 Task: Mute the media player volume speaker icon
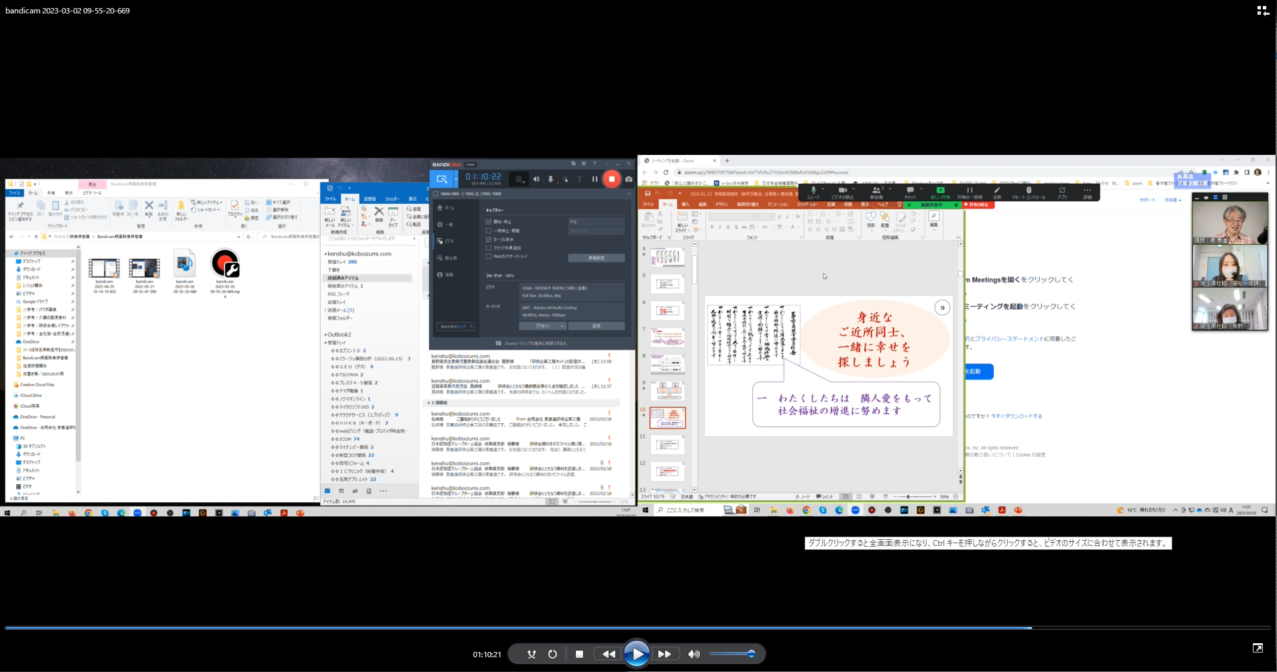coord(694,654)
